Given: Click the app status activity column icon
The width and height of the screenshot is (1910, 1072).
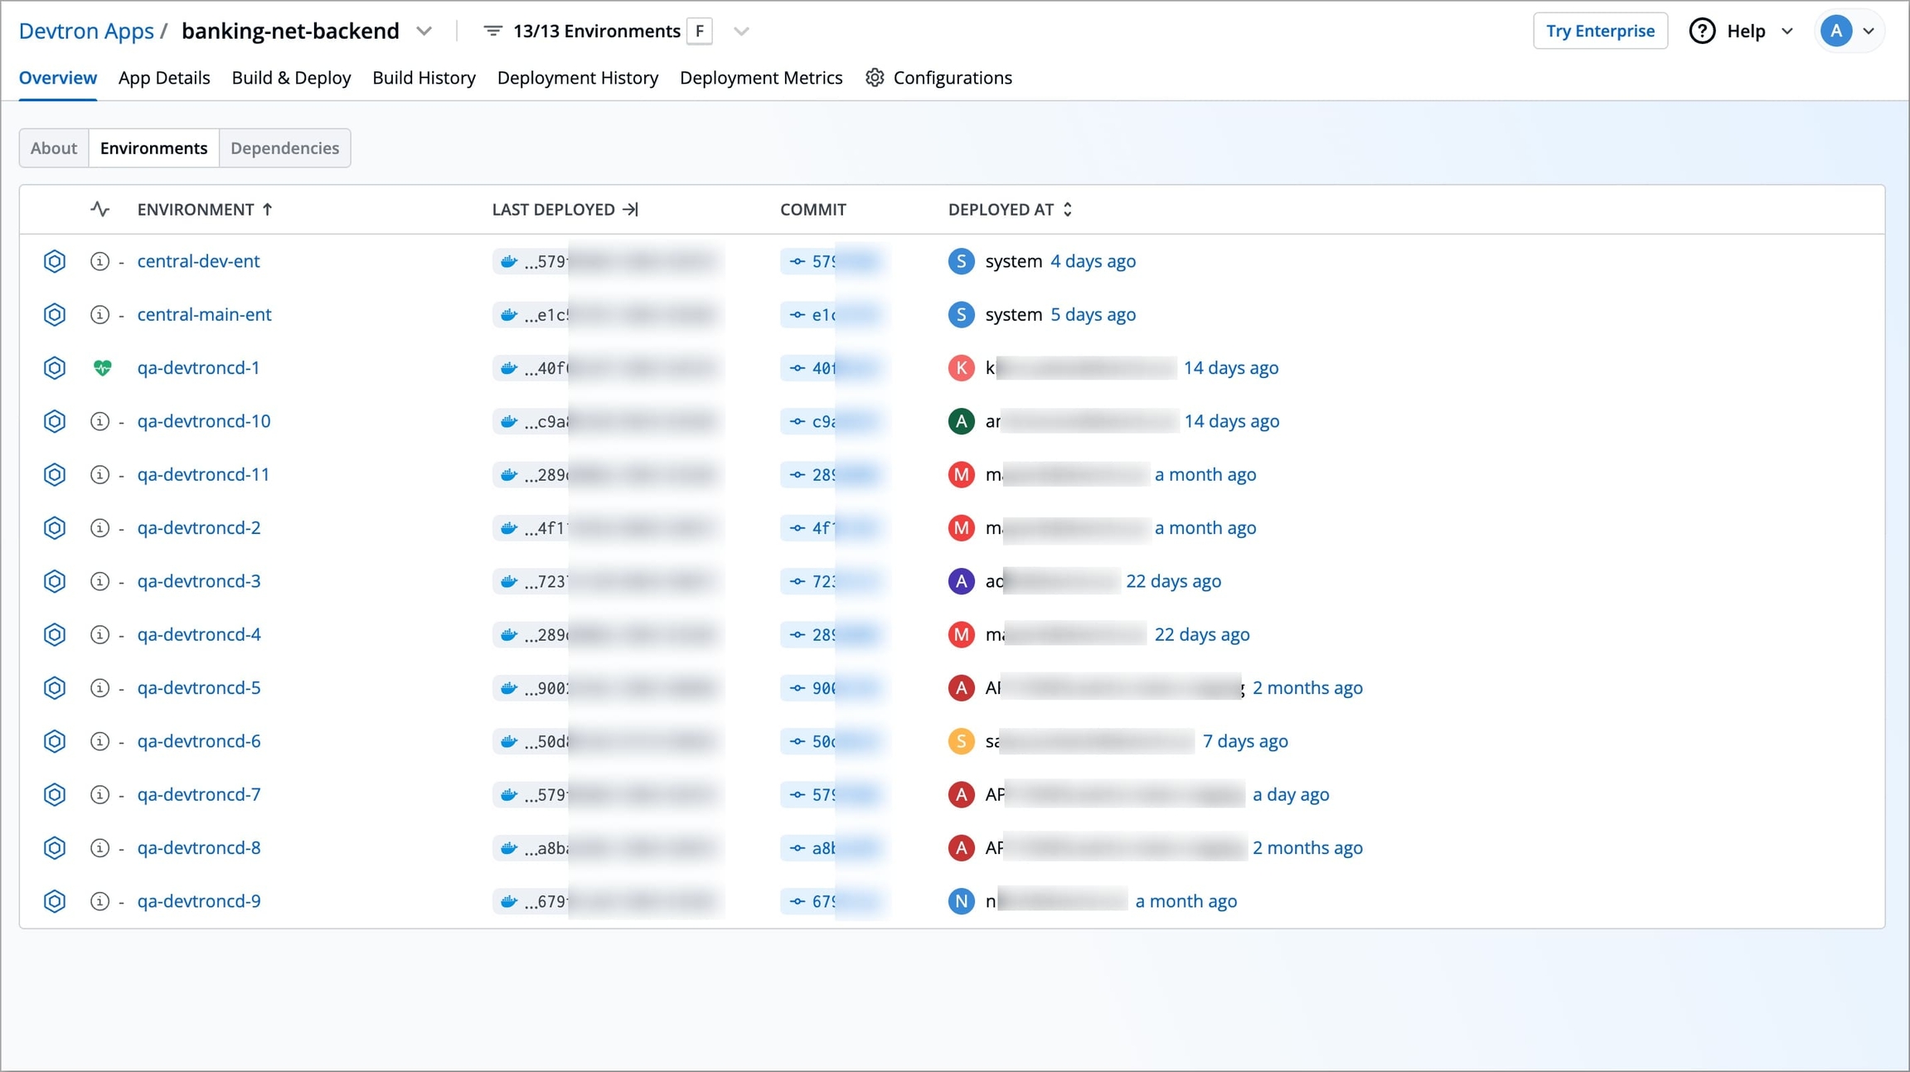Looking at the screenshot, I should tap(99, 210).
